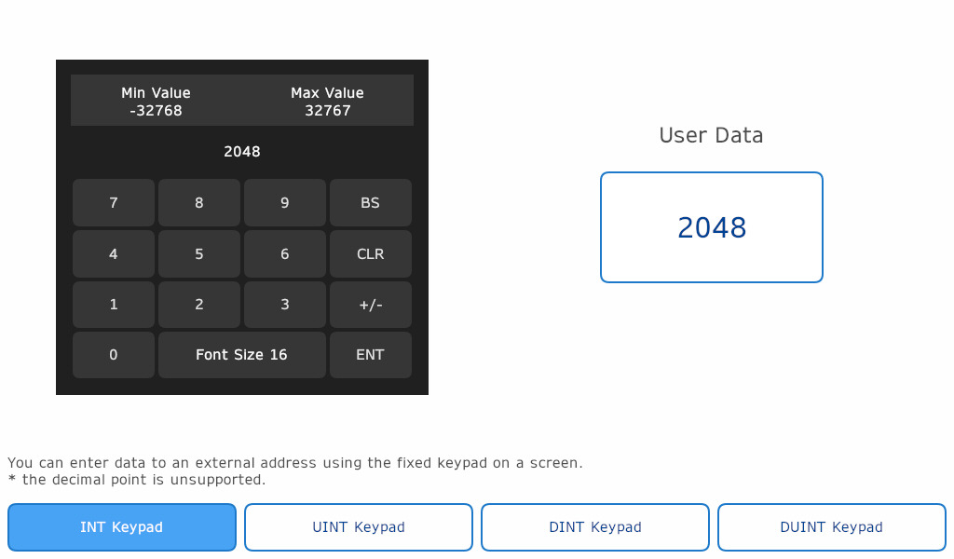Clear the entry with CLR key
954x559 pixels.
click(371, 253)
